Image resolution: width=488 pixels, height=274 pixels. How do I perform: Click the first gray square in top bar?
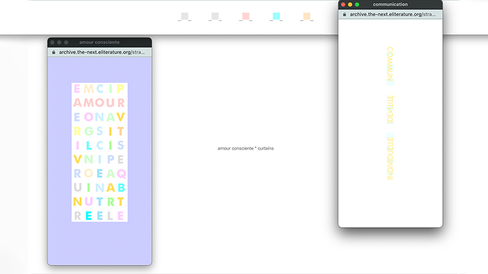(x=185, y=16)
